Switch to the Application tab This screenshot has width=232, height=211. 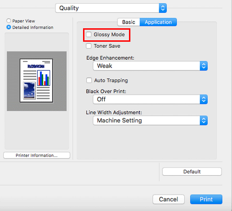coord(158,22)
